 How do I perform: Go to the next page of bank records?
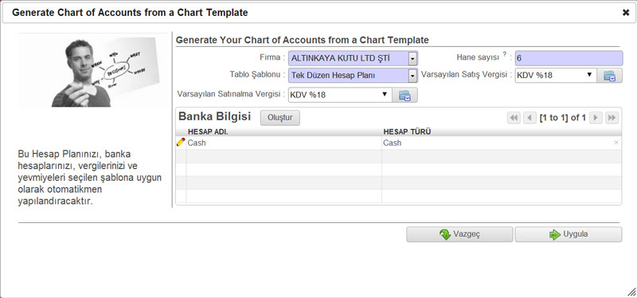click(596, 118)
